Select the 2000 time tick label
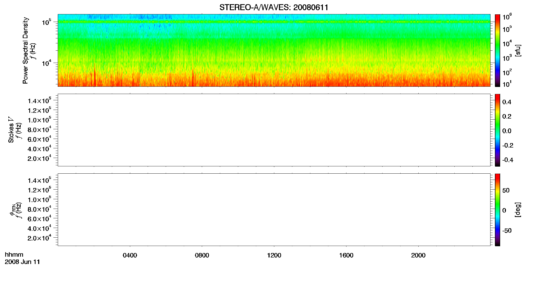This screenshot has width=548, height=282. point(418,255)
